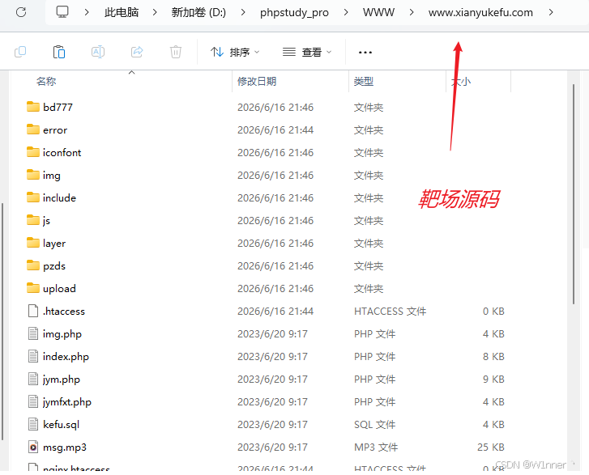Viewport: 589px width, 475px height.
Task: Select the index.php file icon
Action: [x=33, y=356]
